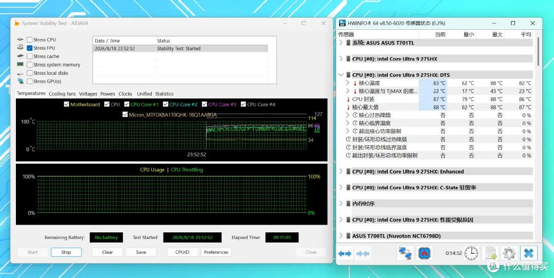Click chip icon beside 内存时序
The height and width of the screenshot is (278, 554).
(348, 204)
